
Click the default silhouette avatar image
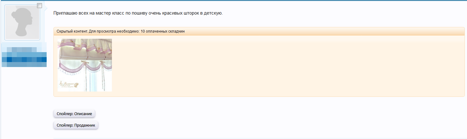(x=22, y=22)
